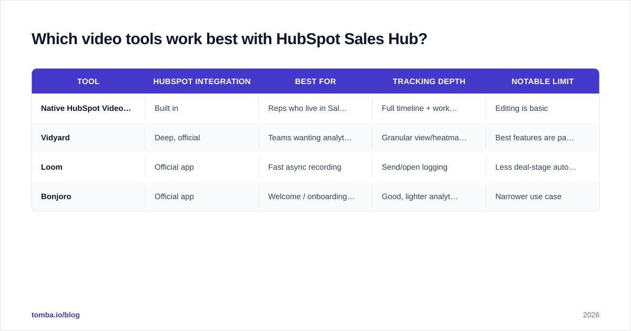
Task: Click the title about HubSpot Sales Hub video tools
Action: (x=229, y=39)
